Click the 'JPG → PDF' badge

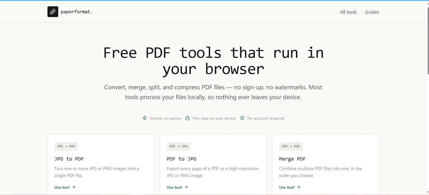tap(66, 146)
